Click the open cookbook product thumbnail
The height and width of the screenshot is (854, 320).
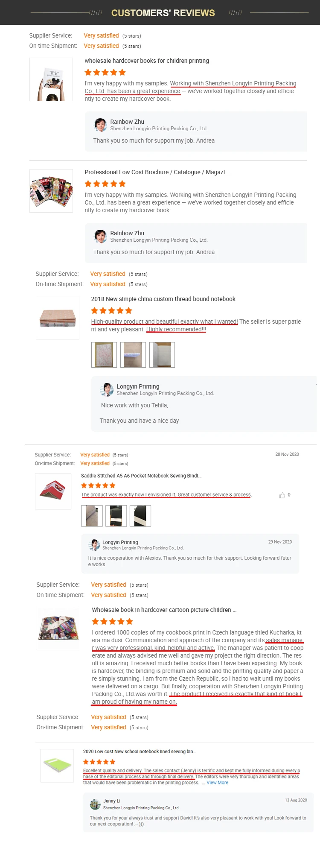click(58, 628)
